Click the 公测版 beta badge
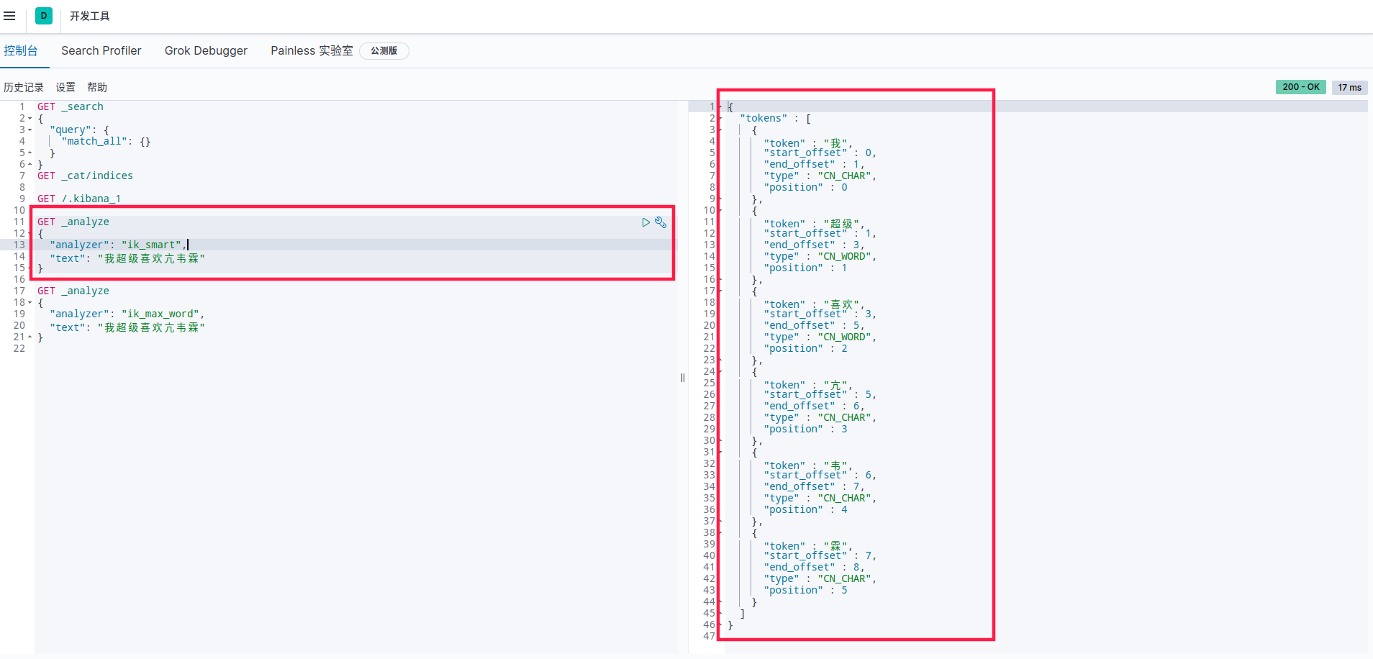 click(x=384, y=51)
